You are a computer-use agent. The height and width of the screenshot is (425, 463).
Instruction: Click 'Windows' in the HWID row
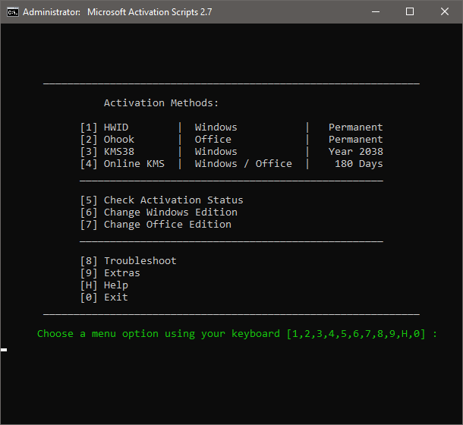[216, 127]
